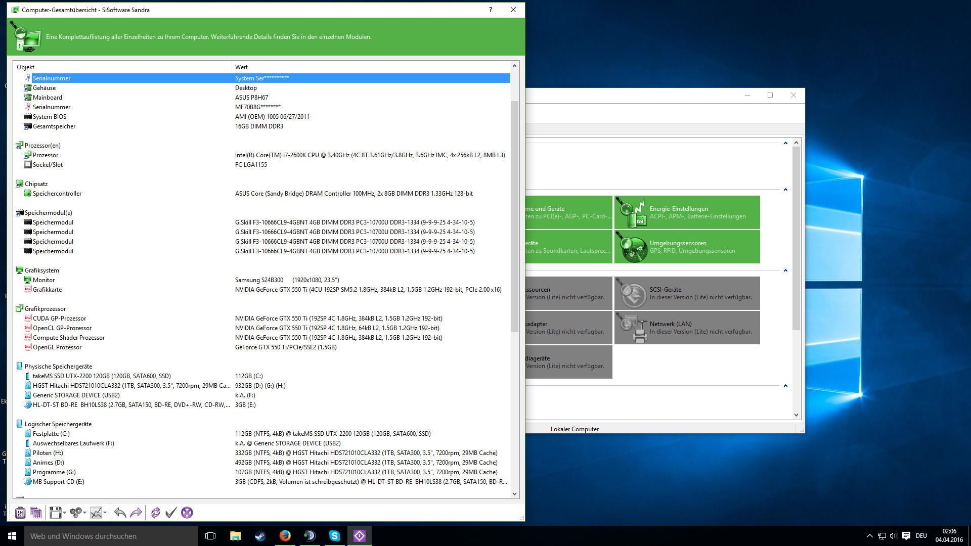Click the SCSI-Geräte tile label

(666, 290)
